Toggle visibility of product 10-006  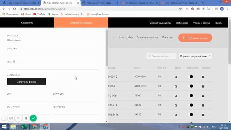[x=190, y=96]
